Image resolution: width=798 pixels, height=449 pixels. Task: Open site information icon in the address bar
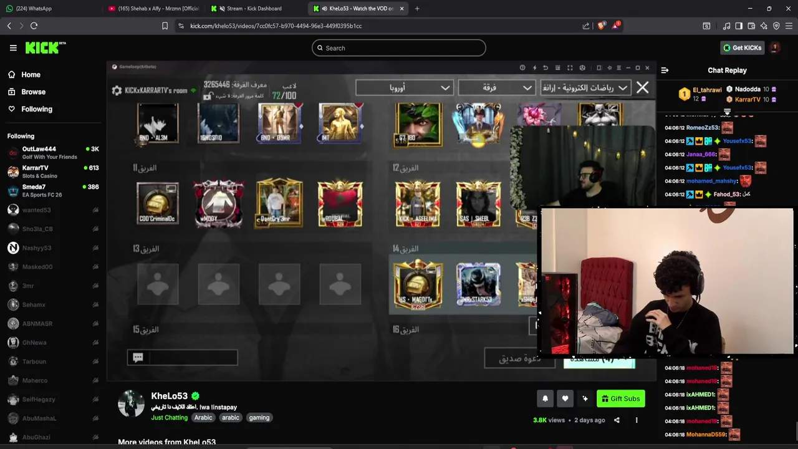click(x=181, y=26)
